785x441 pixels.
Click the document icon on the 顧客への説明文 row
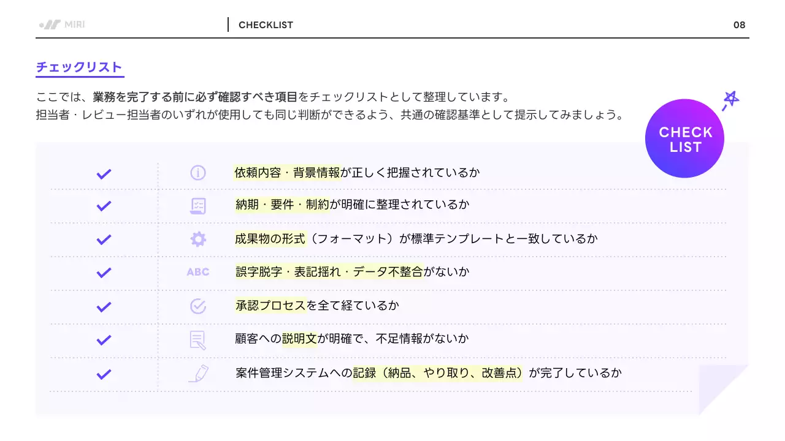(197, 338)
